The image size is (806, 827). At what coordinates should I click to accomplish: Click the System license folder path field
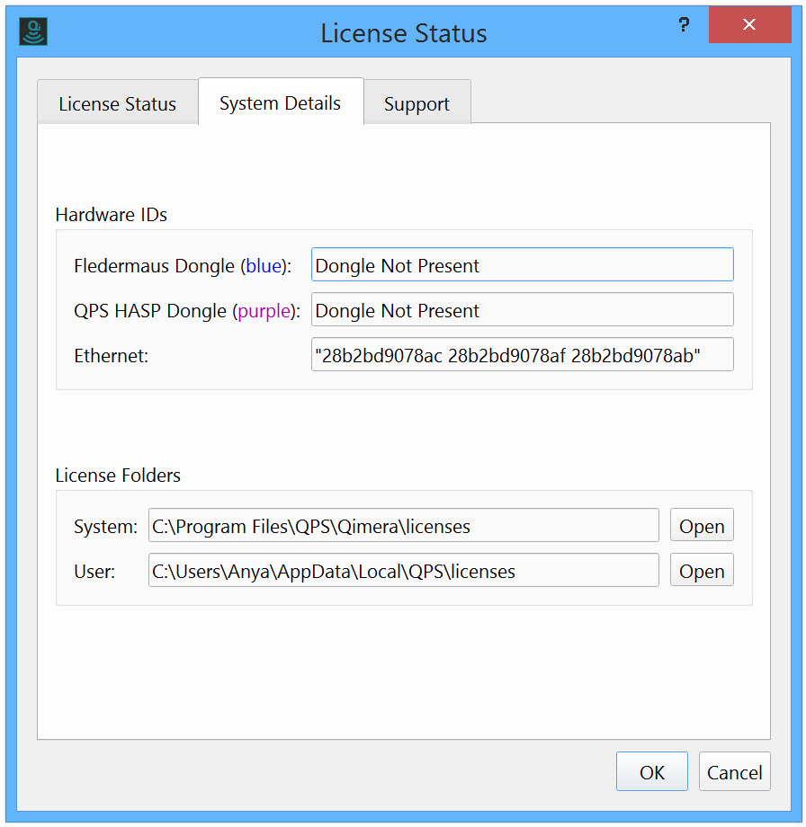[x=404, y=525]
